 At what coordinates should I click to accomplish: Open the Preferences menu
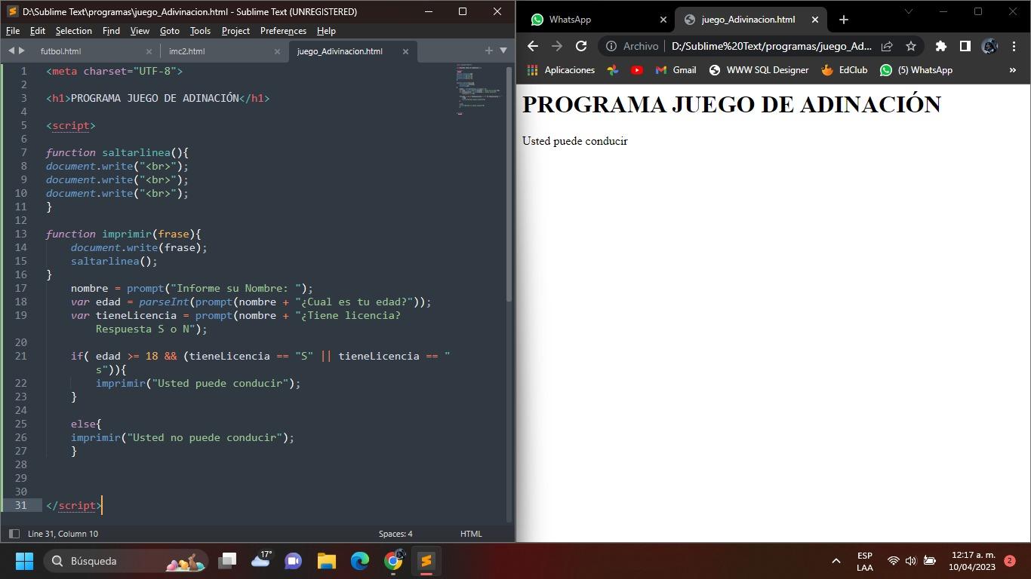pos(283,31)
